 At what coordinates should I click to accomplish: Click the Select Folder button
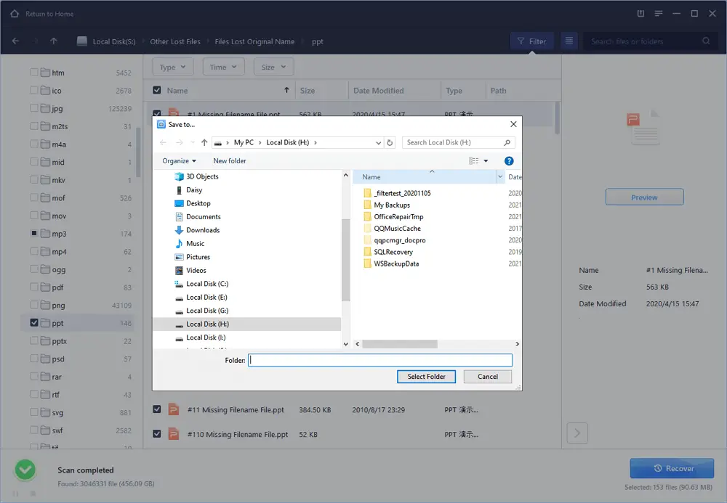(426, 376)
